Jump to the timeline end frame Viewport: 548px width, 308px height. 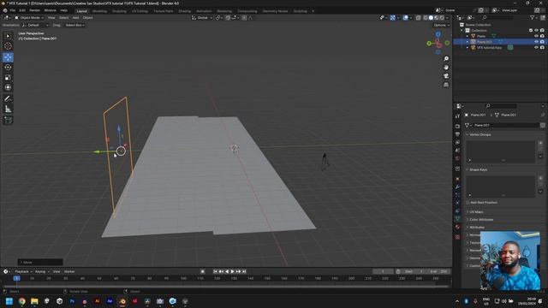click(x=244, y=272)
